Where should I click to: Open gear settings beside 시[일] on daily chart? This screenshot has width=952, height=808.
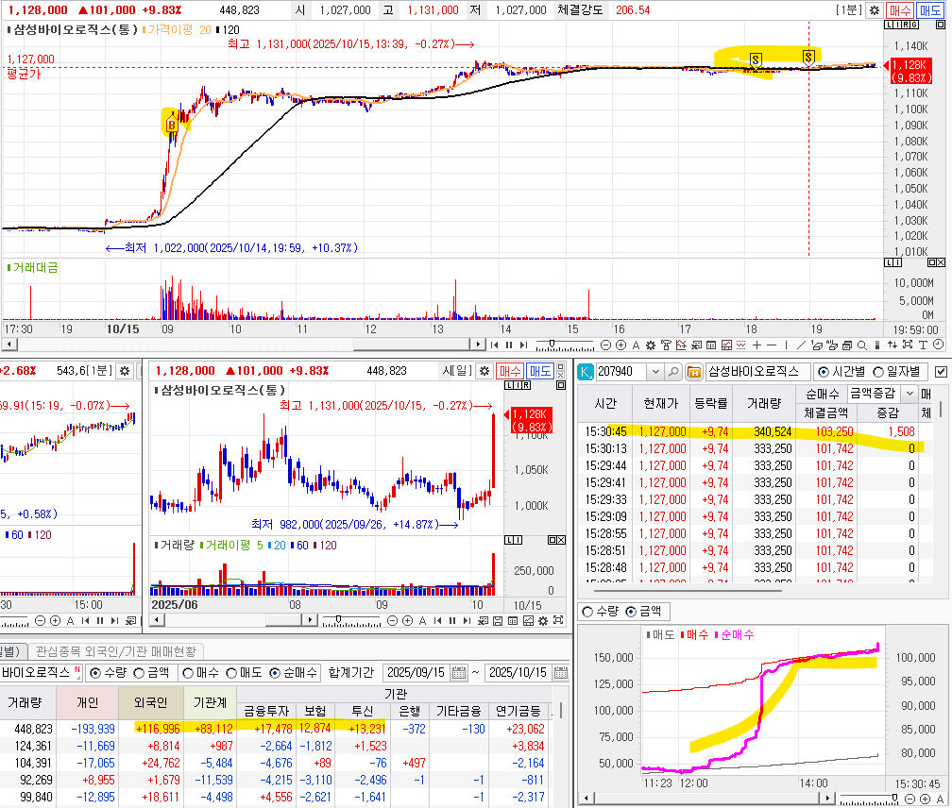[x=484, y=371]
